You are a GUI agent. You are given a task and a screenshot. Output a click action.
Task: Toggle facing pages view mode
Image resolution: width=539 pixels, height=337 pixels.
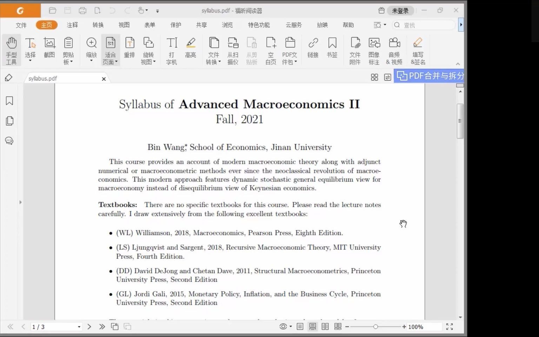[x=325, y=326]
